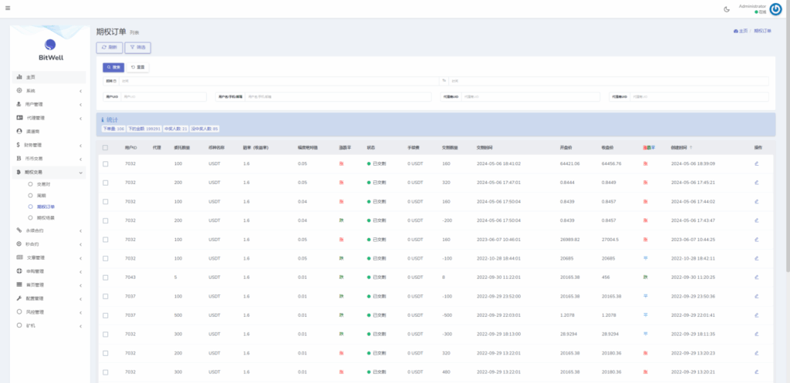Click the hamburger menu icon at top left
Image resolution: width=790 pixels, height=383 pixels.
pyautogui.click(x=8, y=8)
